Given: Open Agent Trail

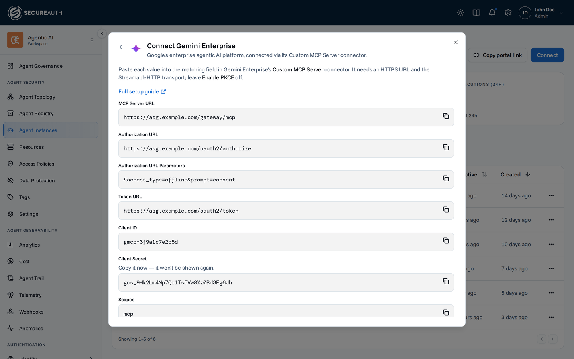Looking at the screenshot, I should [51, 278].
